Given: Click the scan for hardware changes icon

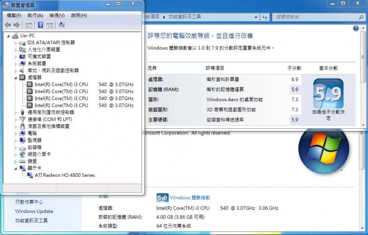Looking at the screenshot, I should point(62,25).
